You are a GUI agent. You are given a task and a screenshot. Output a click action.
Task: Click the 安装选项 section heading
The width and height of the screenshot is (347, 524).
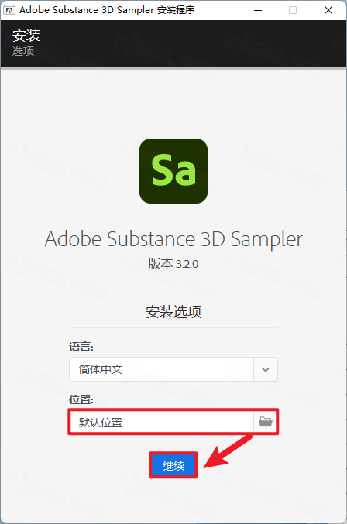(173, 311)
